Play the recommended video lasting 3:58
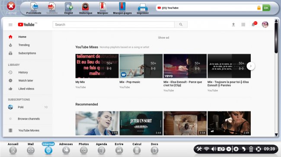 (x=185, y=123)
